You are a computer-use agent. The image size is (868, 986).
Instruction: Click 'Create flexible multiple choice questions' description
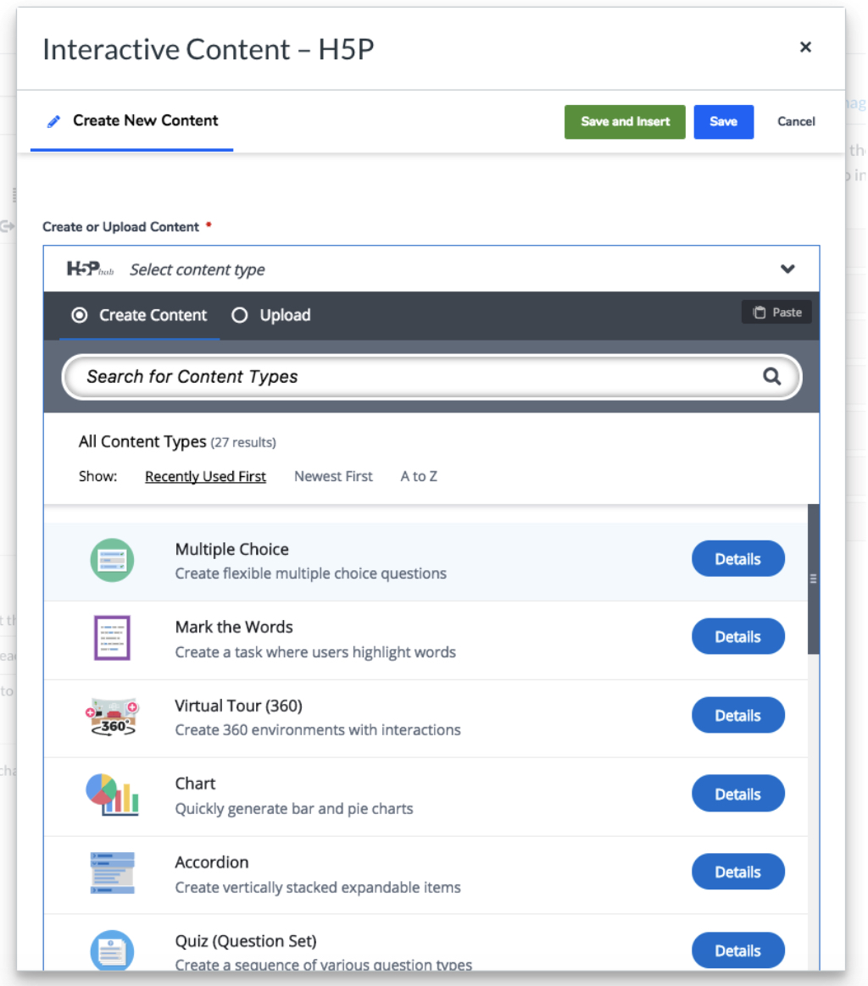click(310, 573)
